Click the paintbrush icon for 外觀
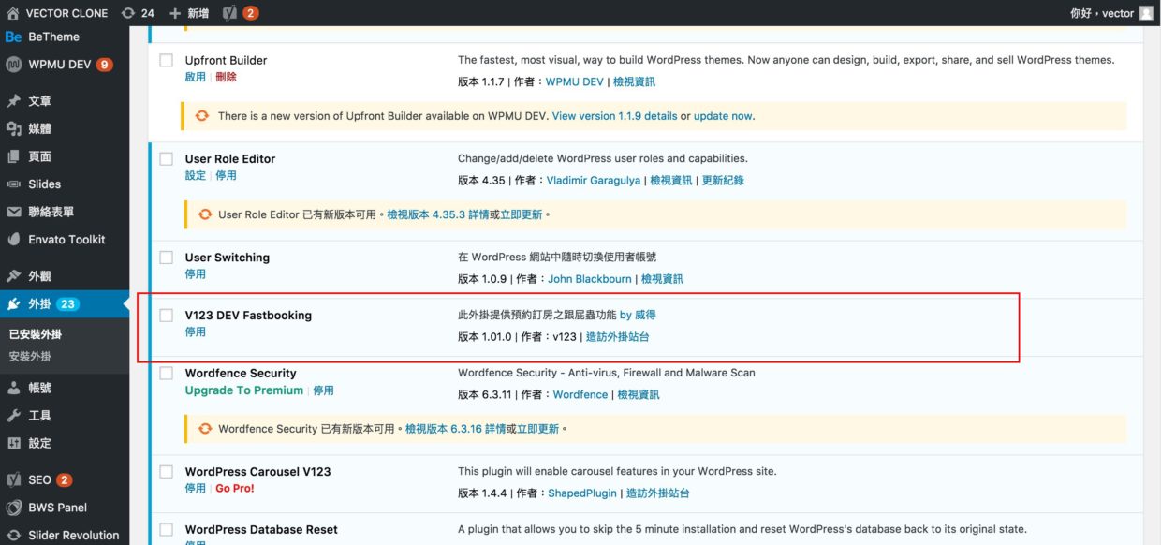The height and width of the screenshot is (545, 1161). pyautogui.click(x=13, y=276)
